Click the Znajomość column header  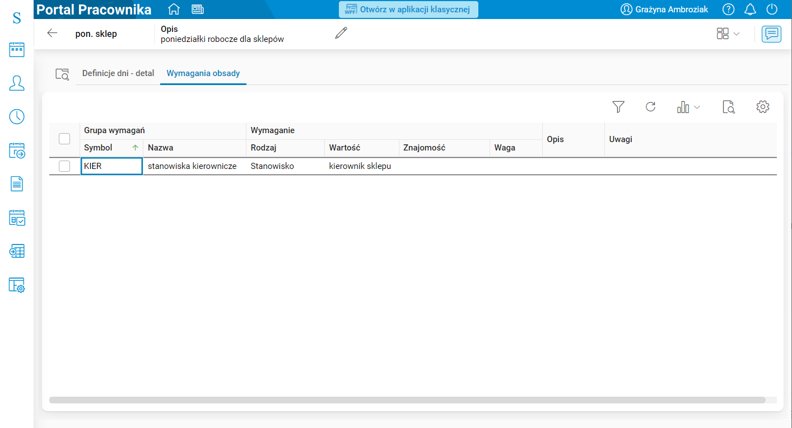(x=444, y=148)
